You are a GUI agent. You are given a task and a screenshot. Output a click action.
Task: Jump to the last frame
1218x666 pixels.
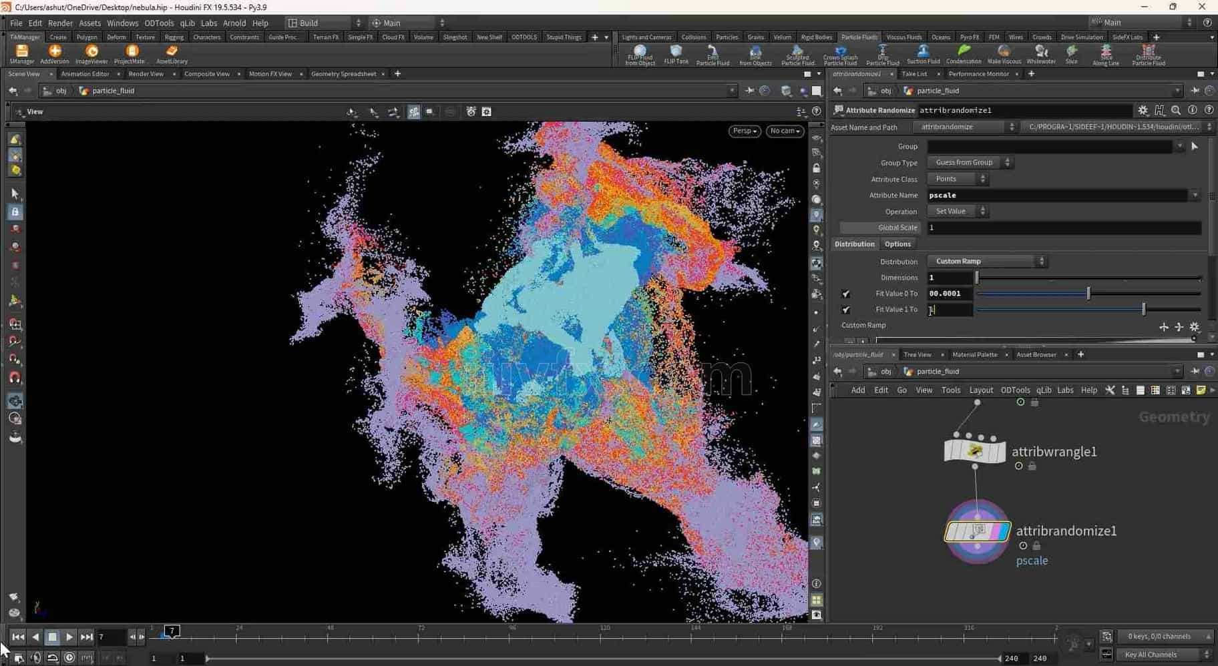(86, 637)
